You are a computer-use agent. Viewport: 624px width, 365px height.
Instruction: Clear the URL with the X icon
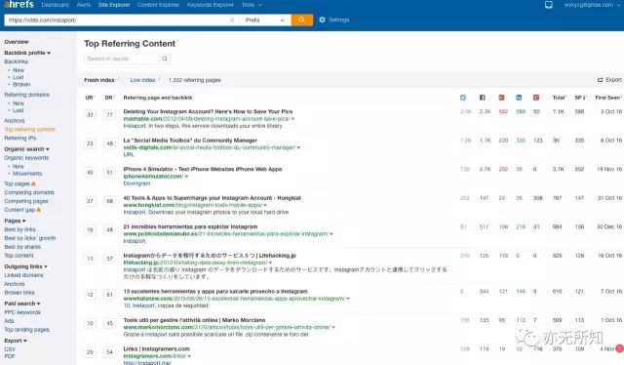point(232,20)
